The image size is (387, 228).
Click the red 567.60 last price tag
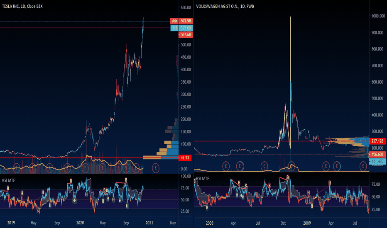click(186, 34)
